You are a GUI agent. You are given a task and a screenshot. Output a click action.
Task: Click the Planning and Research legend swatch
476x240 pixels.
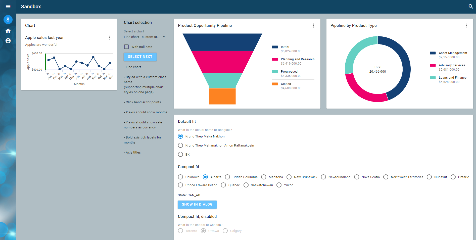point(275,59)
